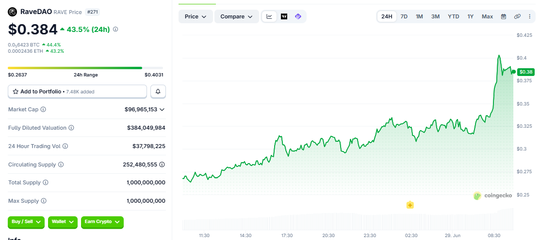
Task: Click the 7.48K added text
Action: [x=79, y=91]
